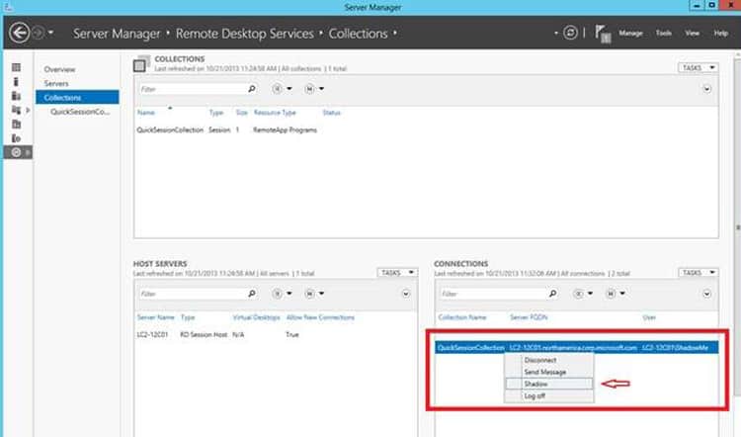This screenshot has height=437, width=741.
Task: Click the Remote Desktop Services breadcrumb
Action: (244, 34)
